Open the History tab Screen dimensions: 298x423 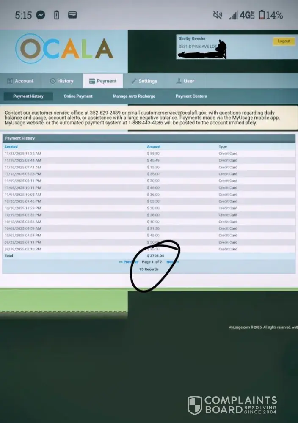click(62, 81)
